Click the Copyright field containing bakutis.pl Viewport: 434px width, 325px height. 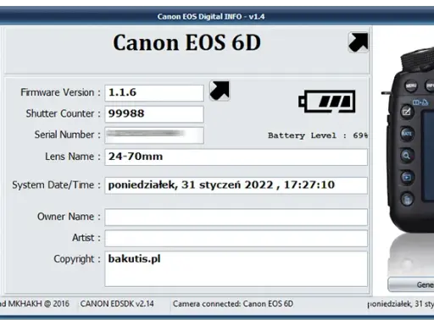(x=236, y=268)
